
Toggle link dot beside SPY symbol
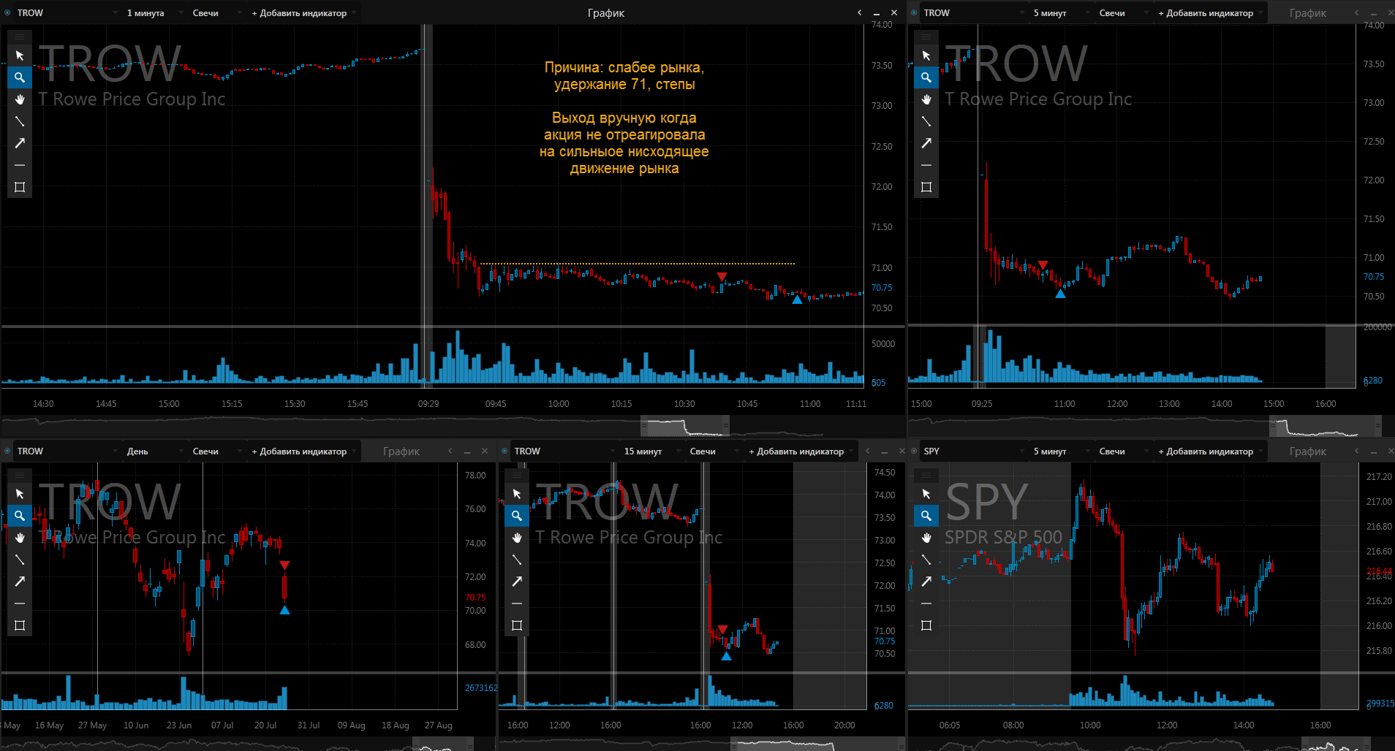pyautogui.click(x=914, y=451)
